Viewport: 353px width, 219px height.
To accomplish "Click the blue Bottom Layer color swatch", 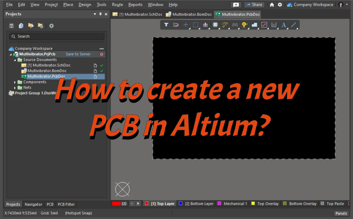I will pos(180,203).
